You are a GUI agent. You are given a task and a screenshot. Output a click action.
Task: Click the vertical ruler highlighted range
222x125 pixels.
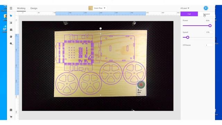click(x=17, y=65)
